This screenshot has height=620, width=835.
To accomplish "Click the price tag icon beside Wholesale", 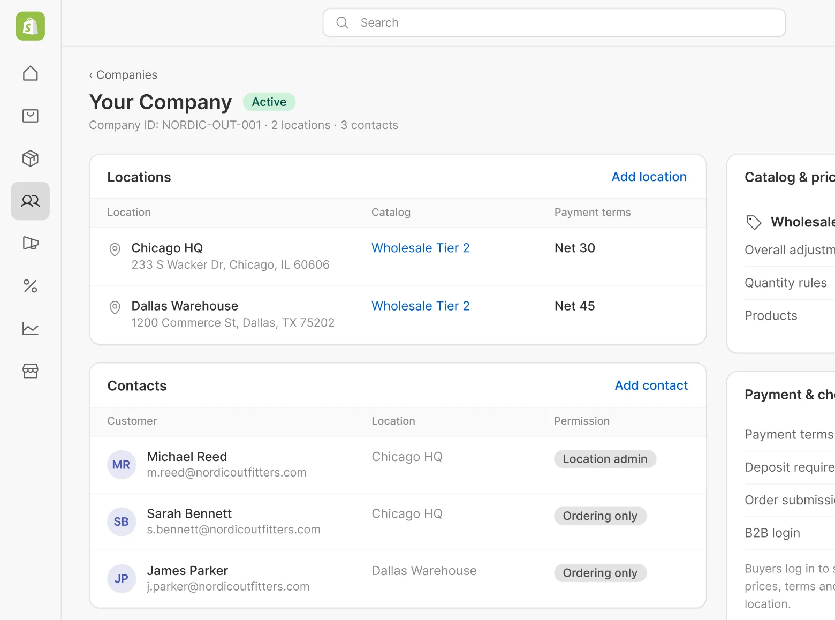I will pos(754,222).
